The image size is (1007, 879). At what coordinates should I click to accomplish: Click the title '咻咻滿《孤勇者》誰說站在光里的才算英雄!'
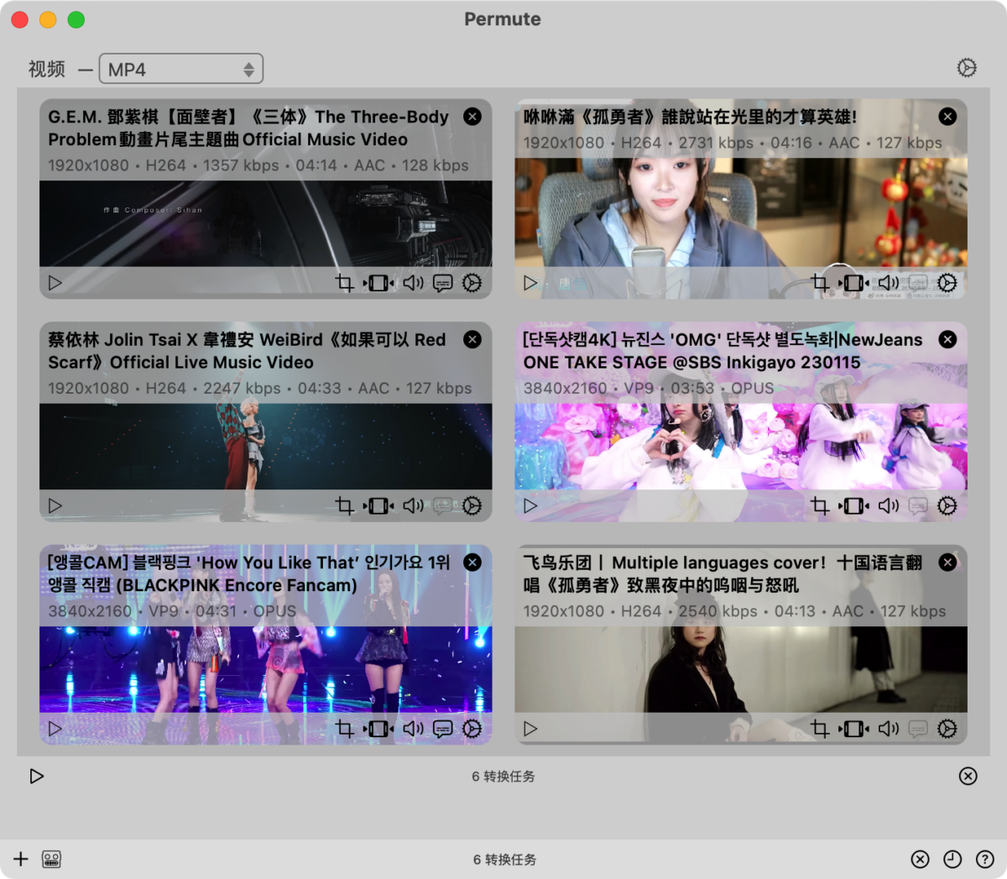pos(690,118)
